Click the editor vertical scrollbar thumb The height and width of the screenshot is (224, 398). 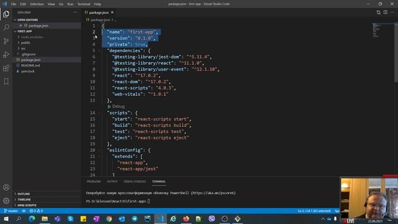coord(396,52)
